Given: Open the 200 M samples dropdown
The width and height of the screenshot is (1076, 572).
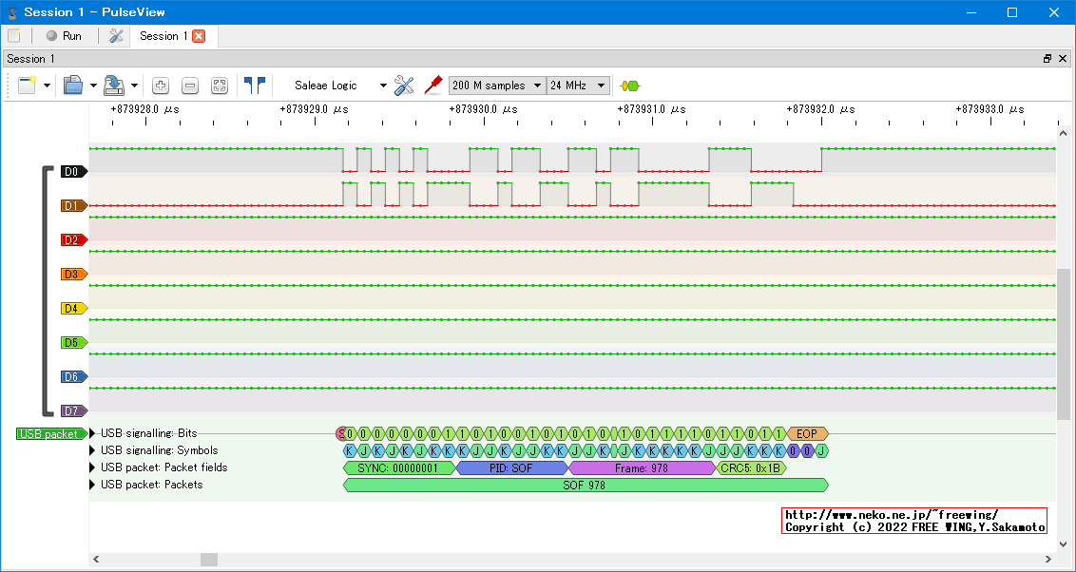Looking at the screenshot, I should tap(497, 86).
